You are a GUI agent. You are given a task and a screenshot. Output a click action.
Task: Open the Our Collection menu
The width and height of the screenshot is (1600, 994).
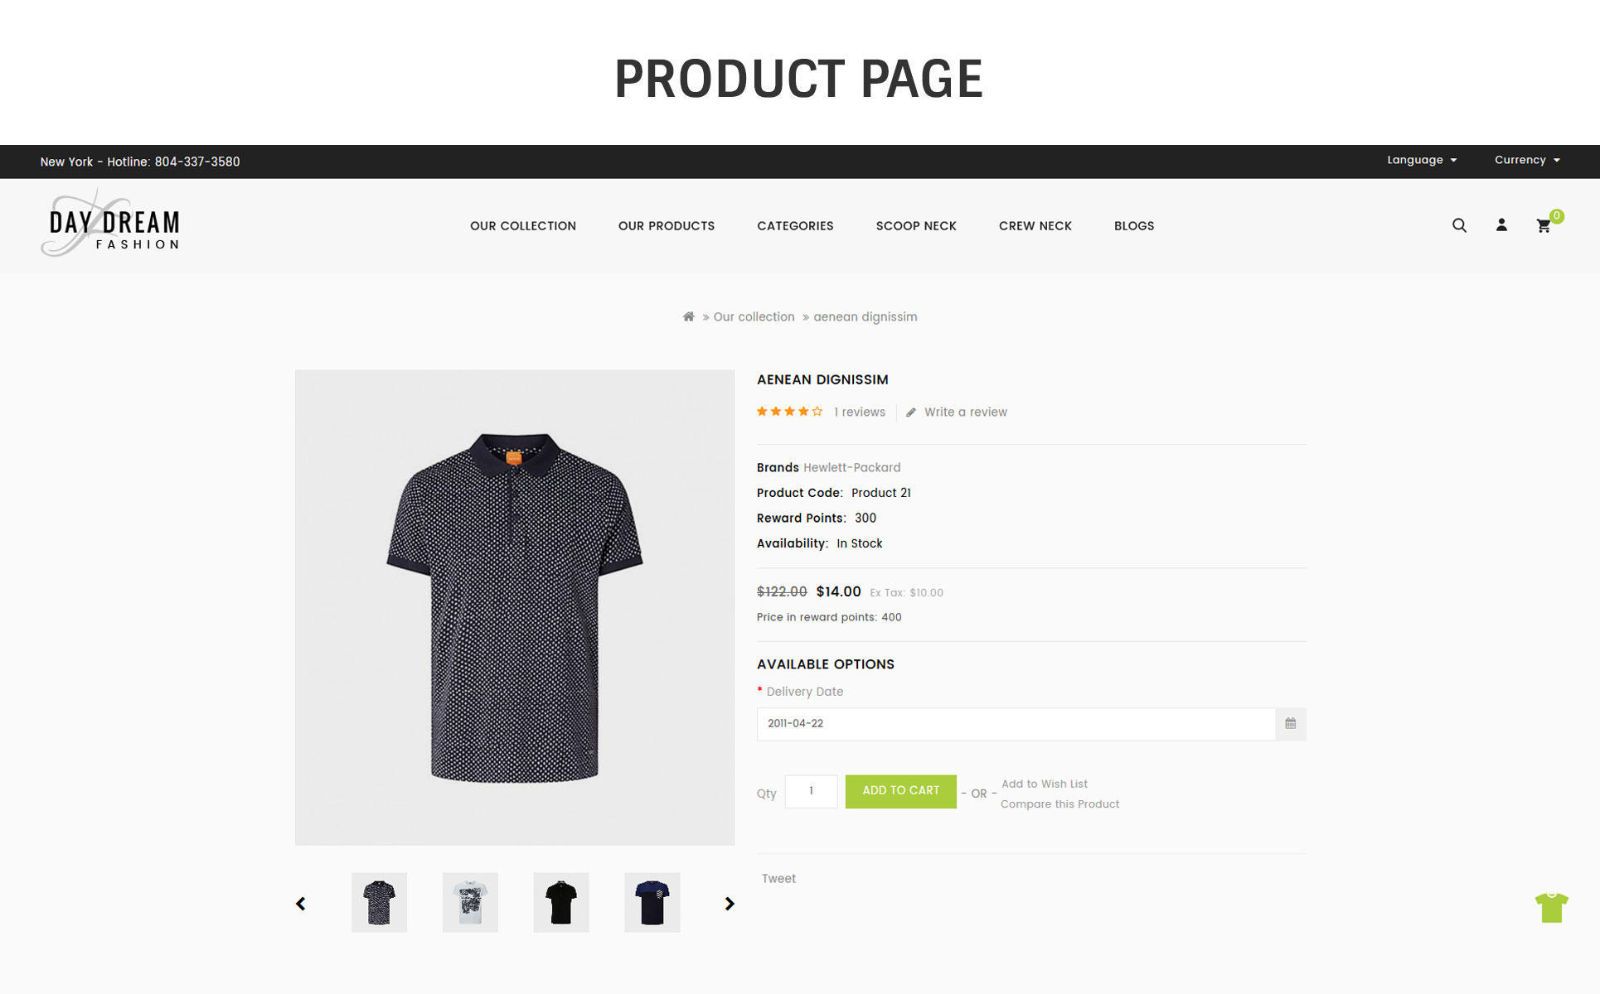pyautogui.click(x=523, y=226)
